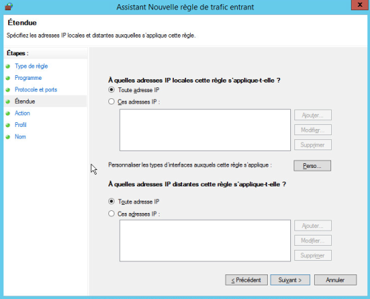Screen dimensions: 370x299
Task: Go back with the Précédent button
Action: click(247, 280)
